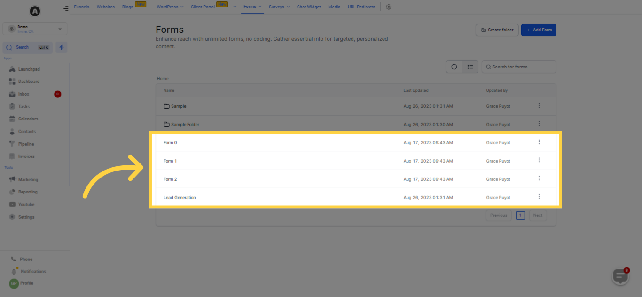Viewport: 642px width, 297px height.
Task: Switch to recently updated clock view
Action: pos(454,67)
